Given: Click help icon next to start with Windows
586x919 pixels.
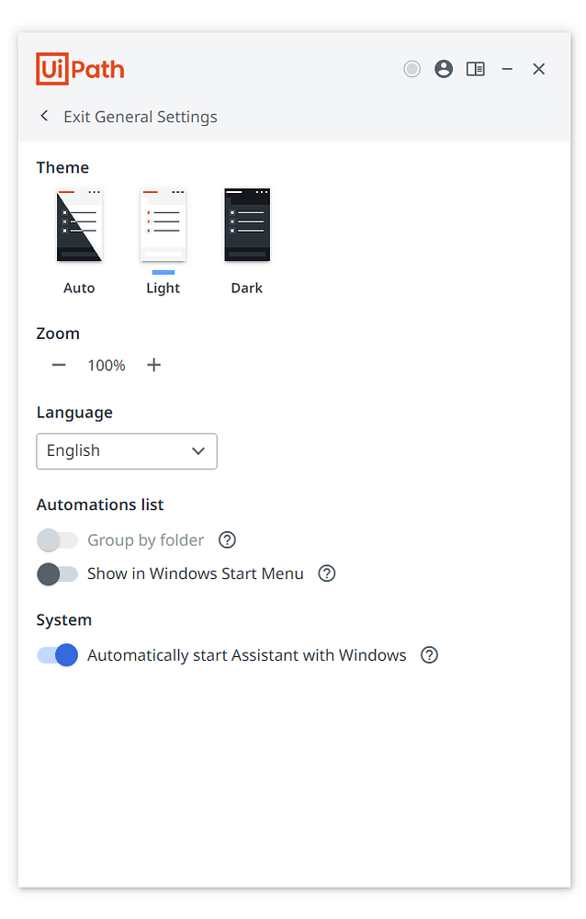Looking at the screenshot, I should tap(429, 654).
